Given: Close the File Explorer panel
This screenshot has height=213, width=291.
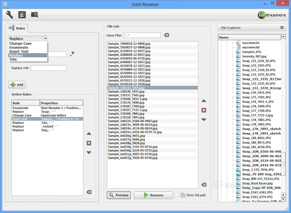Looking at the screenshot, I should pyautogui.click(x=282, y=28).
